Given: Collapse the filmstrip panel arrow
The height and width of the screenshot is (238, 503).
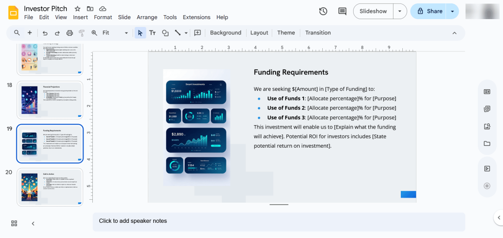Looking at the screenshot, I should point(33,223).
